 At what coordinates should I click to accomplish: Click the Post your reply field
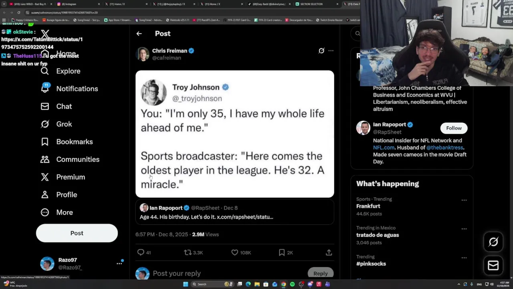(228, 273)
